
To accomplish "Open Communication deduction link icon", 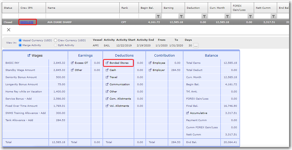I will 107,84.
